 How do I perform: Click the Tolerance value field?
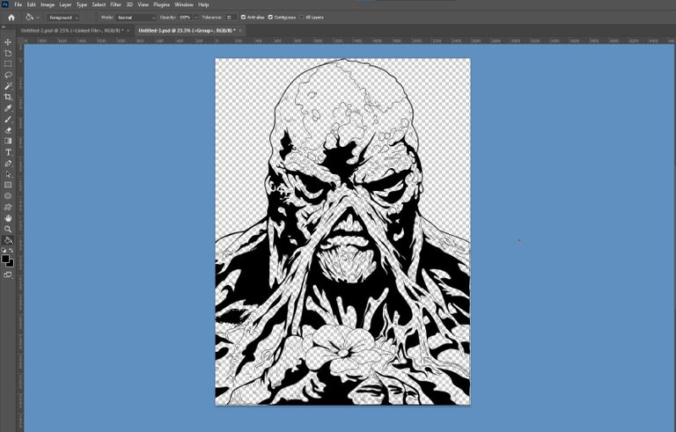point(231,18)
